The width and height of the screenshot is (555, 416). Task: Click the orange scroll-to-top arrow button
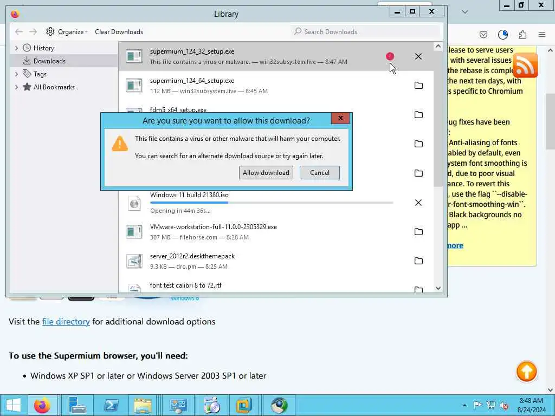(x=526, y=372)
